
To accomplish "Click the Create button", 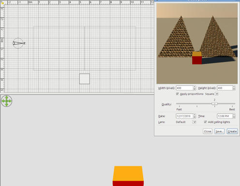I will 232,132.
